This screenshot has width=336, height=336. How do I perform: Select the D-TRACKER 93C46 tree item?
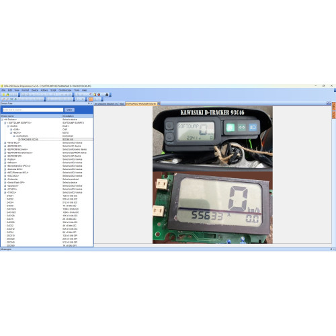pyautogui.click(x=28, y=139)
